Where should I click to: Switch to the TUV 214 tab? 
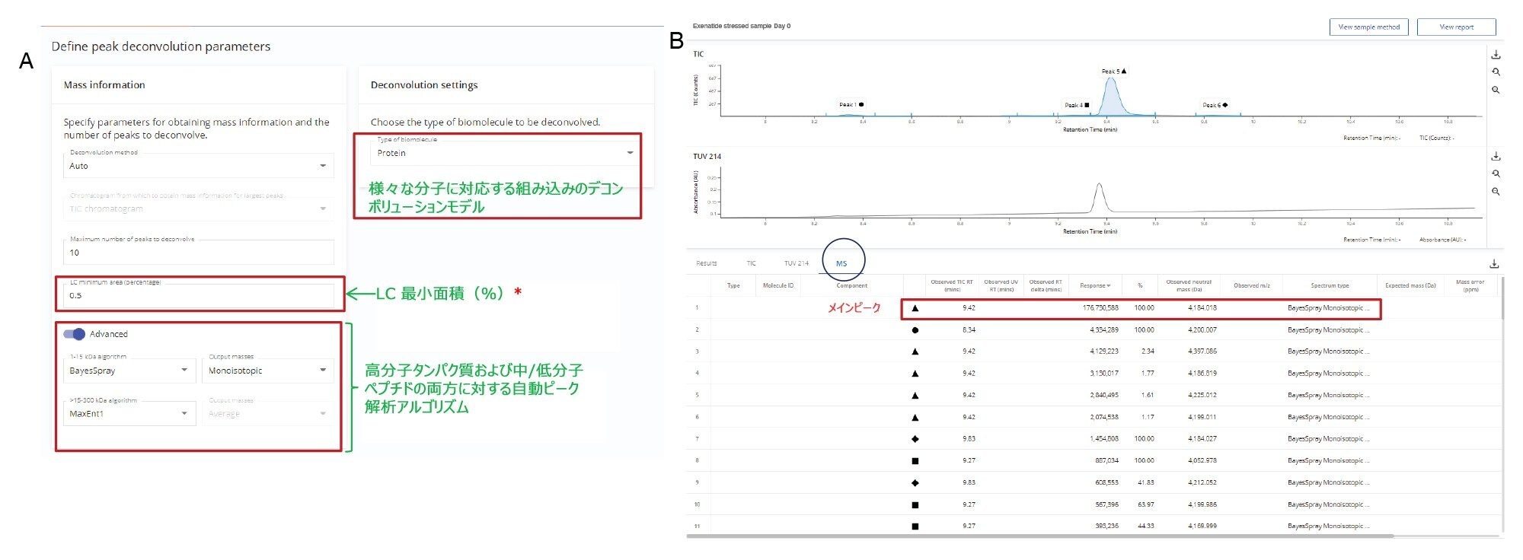pyautogui.click(x=796, y=263)
